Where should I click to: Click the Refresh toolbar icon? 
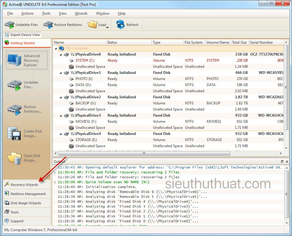coord(120,24)
